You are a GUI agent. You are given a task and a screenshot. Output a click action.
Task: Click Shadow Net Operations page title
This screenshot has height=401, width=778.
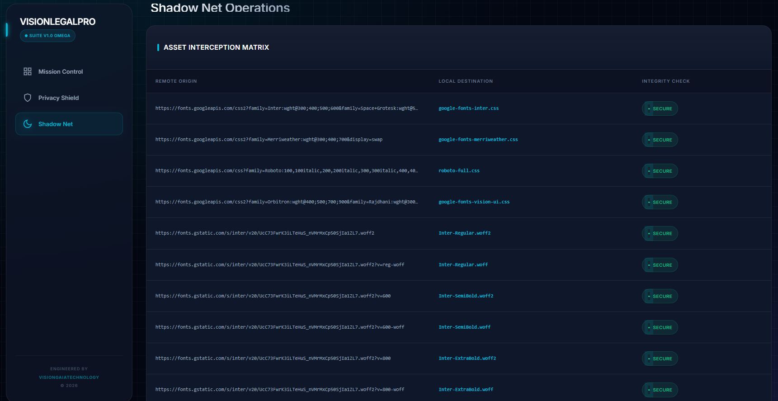(220, 8)
